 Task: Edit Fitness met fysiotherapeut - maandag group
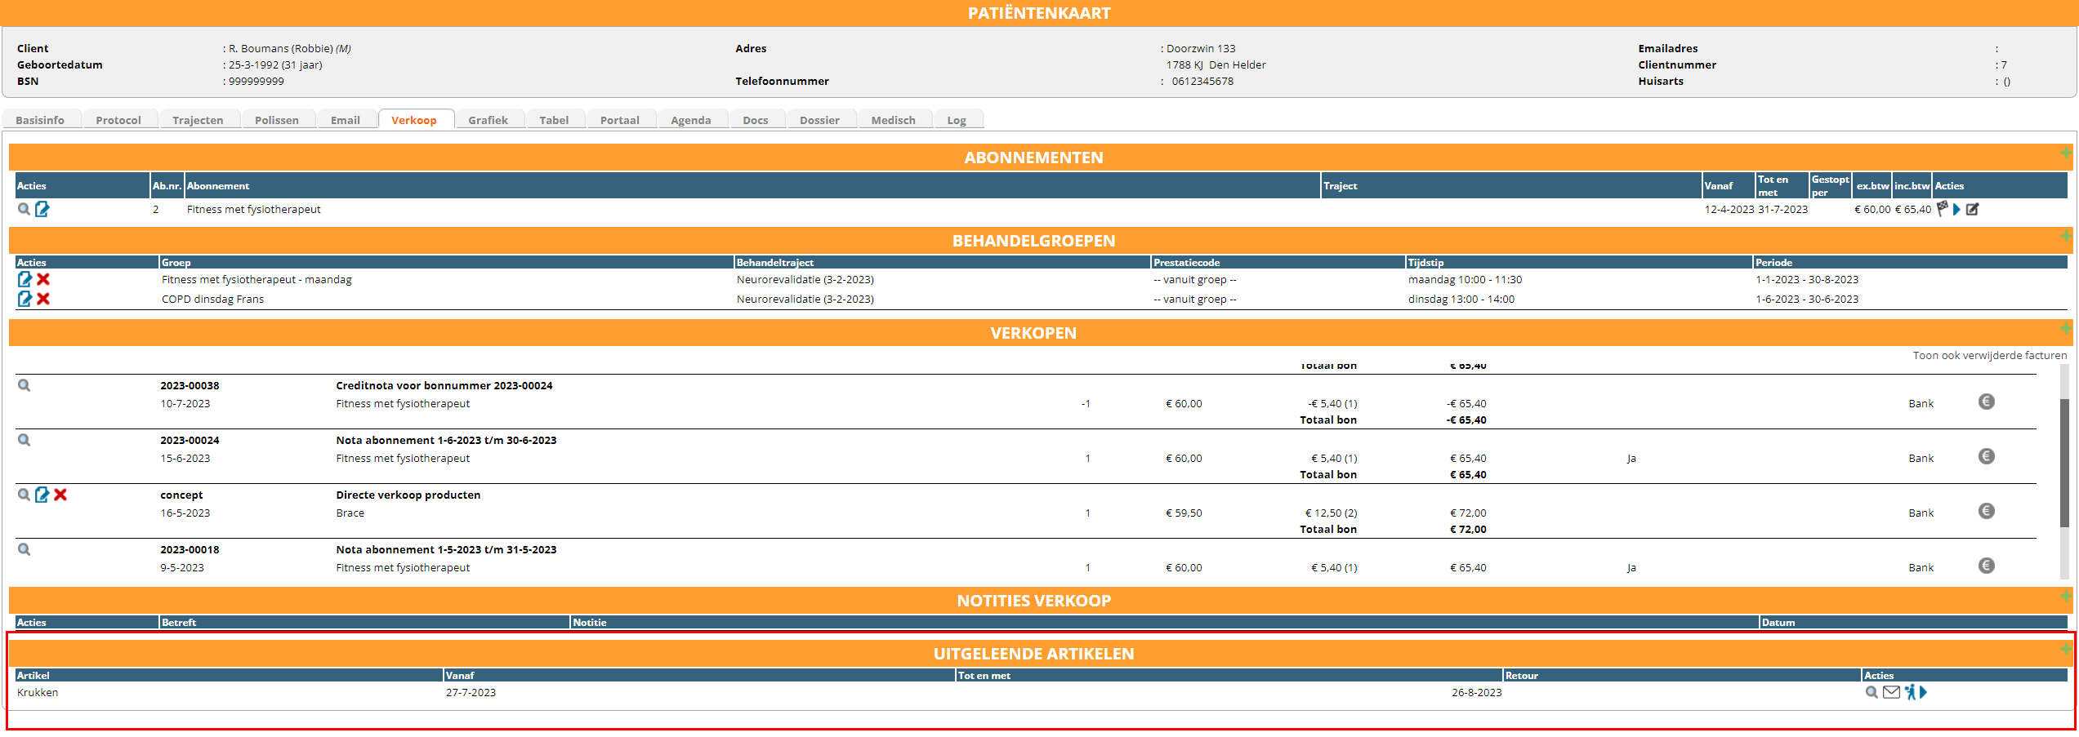(25, 279)
